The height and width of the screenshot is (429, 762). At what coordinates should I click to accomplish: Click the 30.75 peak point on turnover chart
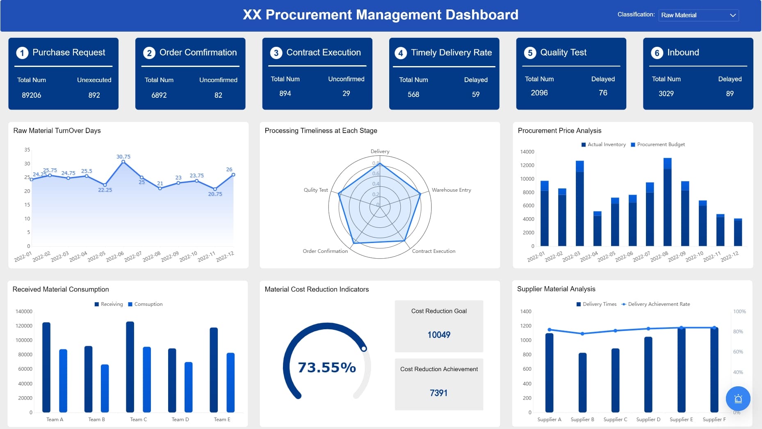[x=123, y=162]
